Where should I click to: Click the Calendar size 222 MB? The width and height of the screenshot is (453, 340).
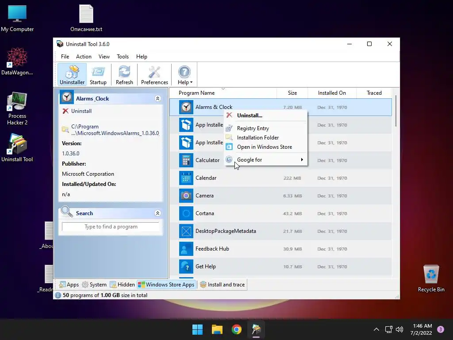(292, 178)
